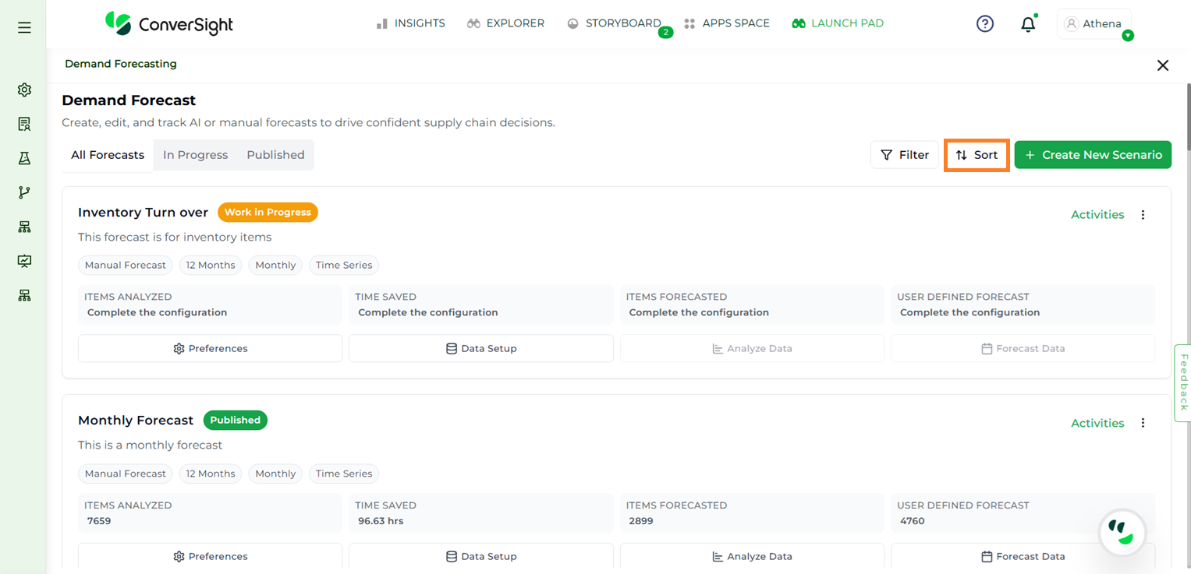Open the Sort options
Image resolution: width=1191 pixels, height=574 pixels.
click(x=977, y=155)
